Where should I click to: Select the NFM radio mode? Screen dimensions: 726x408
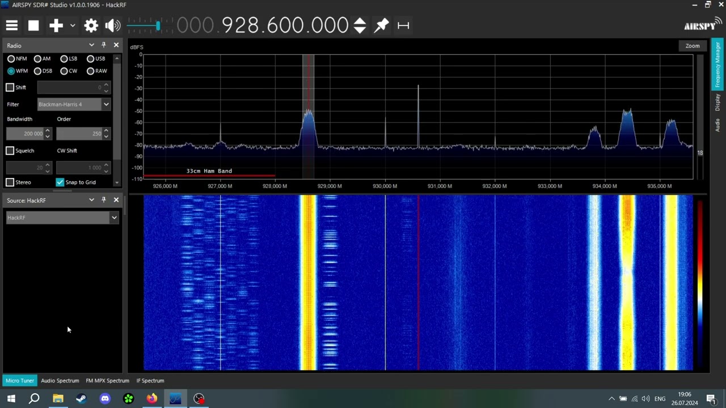(x=17, y=58)
